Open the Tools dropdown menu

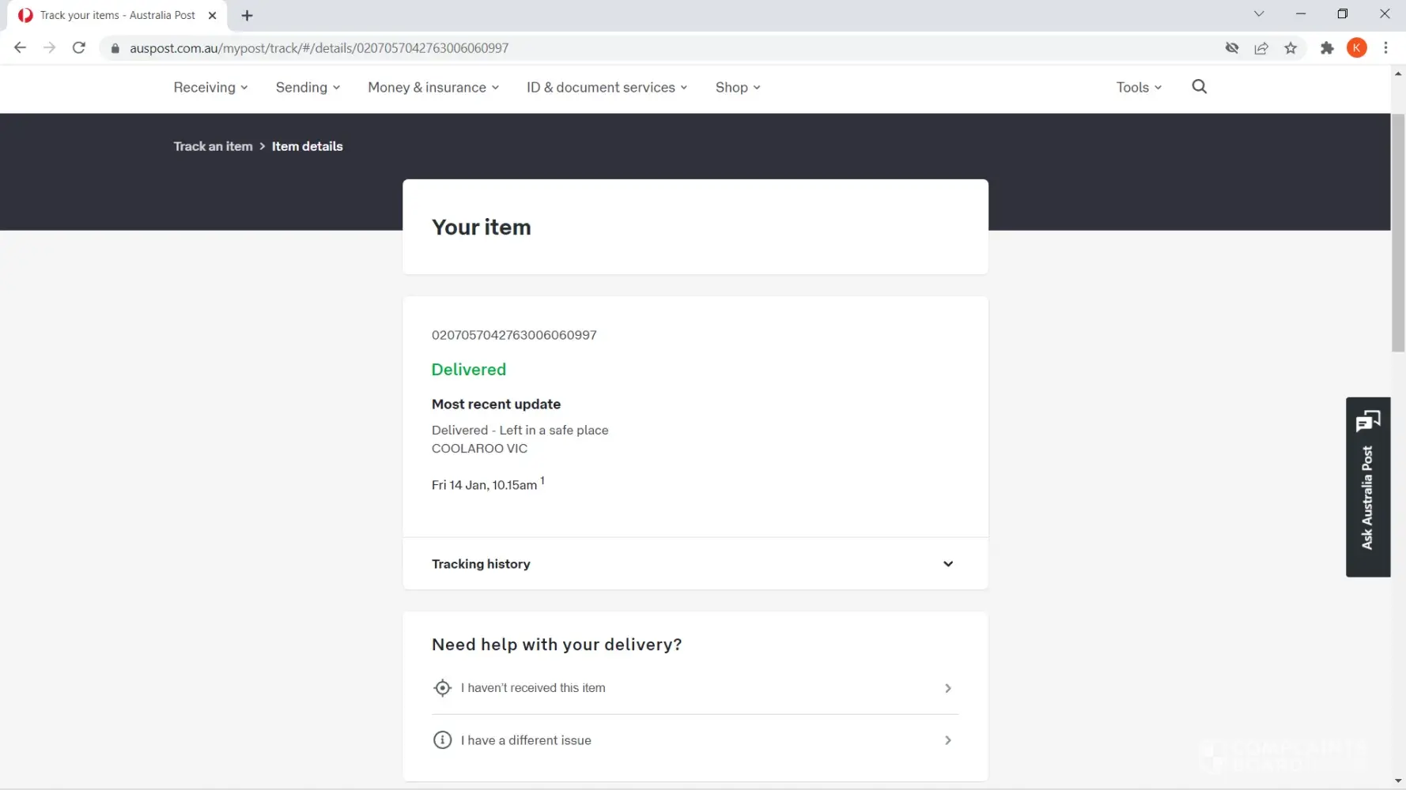point(1138,88)
